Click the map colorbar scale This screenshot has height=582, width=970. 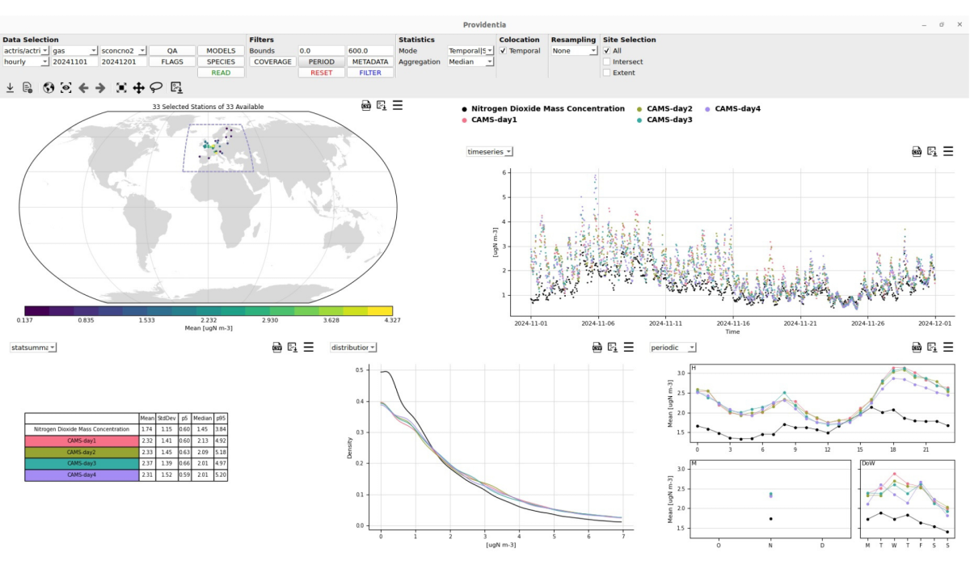tap(209, 310)
